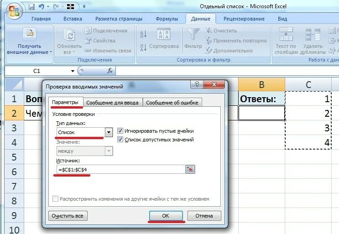
Task: Select column B header
Action: [261, 84]
